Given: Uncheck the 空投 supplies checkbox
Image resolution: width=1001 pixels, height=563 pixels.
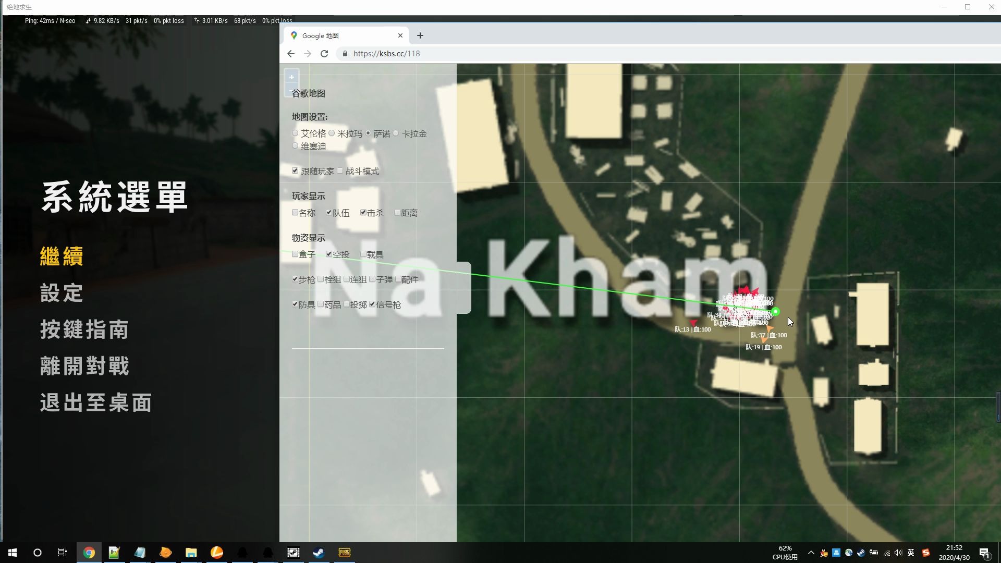Looking at the screenshot, I should click(329, 254).
